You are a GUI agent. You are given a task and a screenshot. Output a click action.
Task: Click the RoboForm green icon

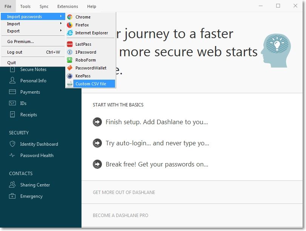point(70,60)
